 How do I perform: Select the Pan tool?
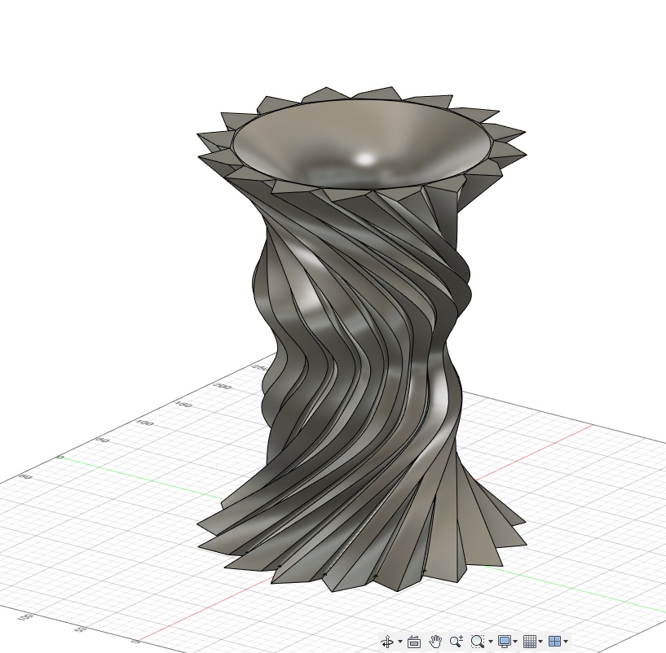click(x=434, y=641)
